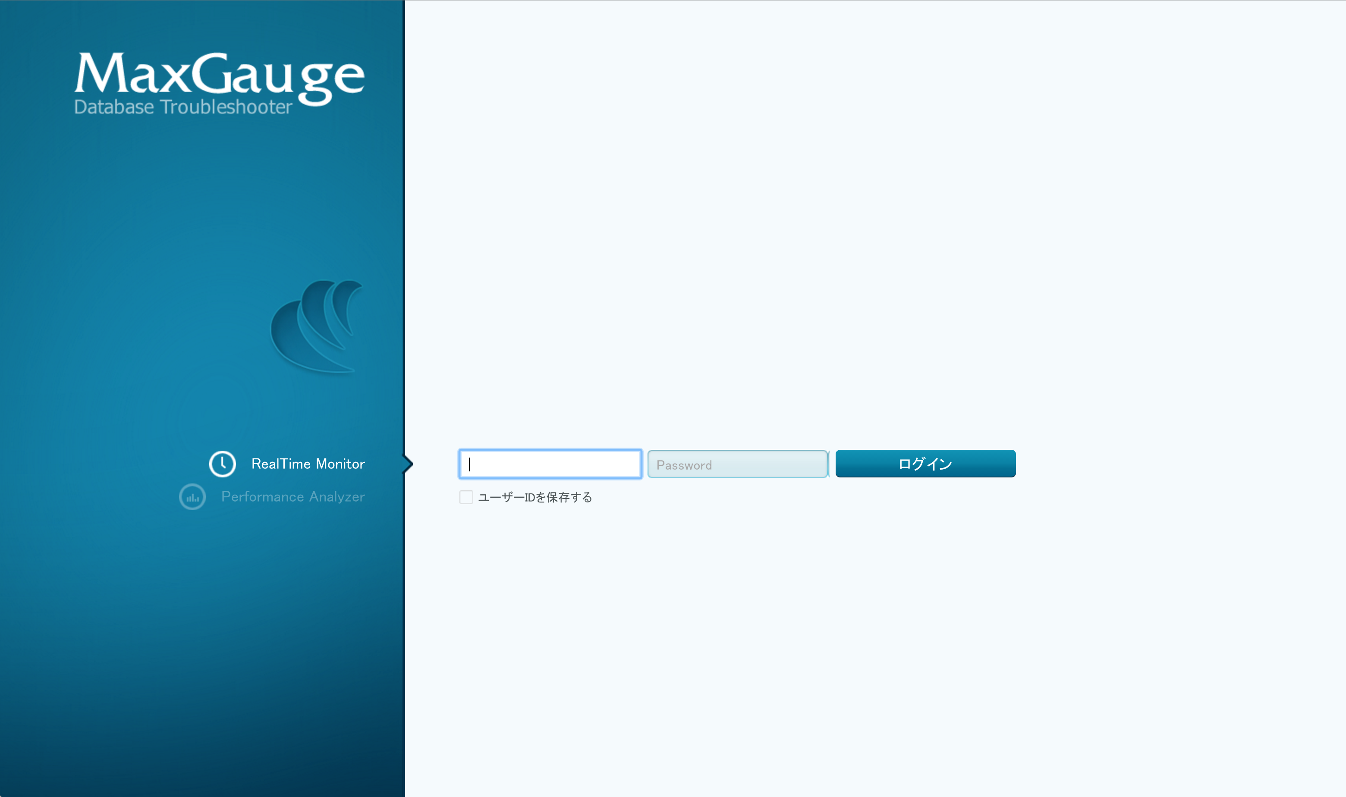Click into the Password field
1346x797 pixels.
click(737, 464)
